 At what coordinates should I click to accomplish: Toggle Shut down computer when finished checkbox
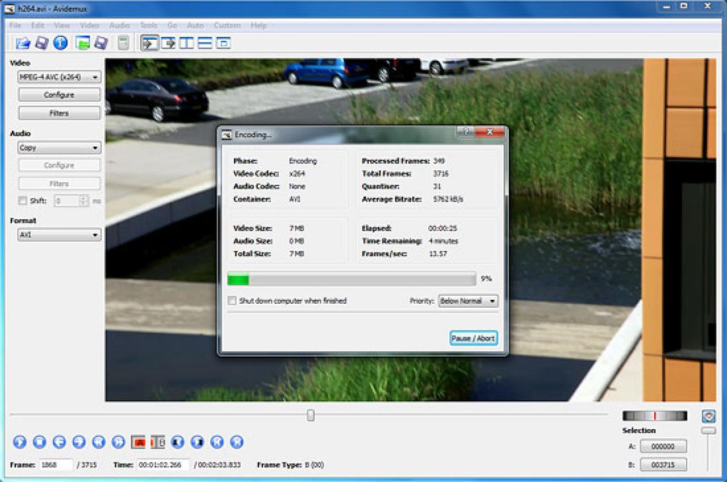[x=232, y=301]
